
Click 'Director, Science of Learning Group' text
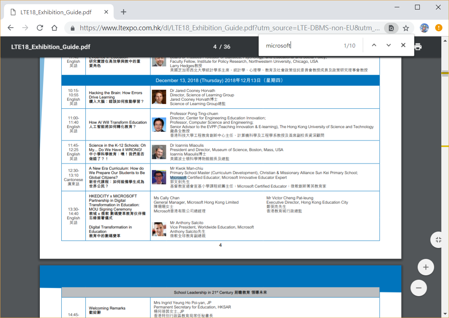coord(202,95)
